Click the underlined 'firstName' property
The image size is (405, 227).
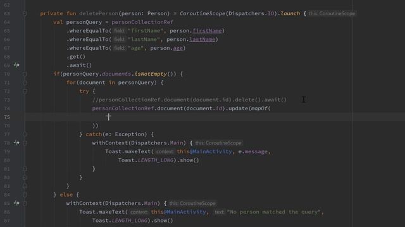tap(207, 31)
